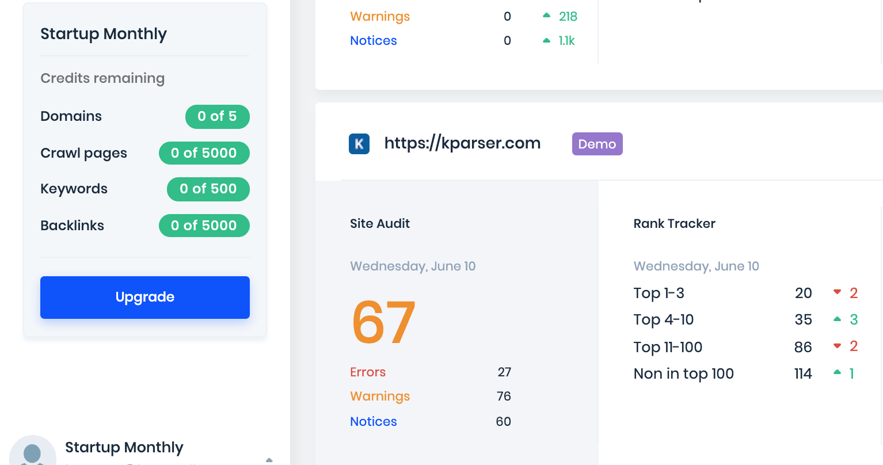Click the value 86 in Rank Tracker
Viewport: 883px width, 465px height.
(803, 348)
